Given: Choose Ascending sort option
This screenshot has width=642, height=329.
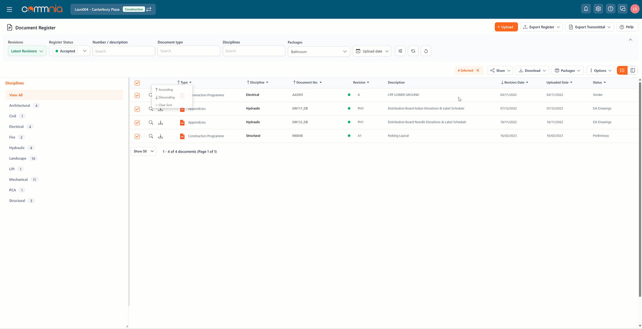Looking at the screenshot, I should coord(164,90).
